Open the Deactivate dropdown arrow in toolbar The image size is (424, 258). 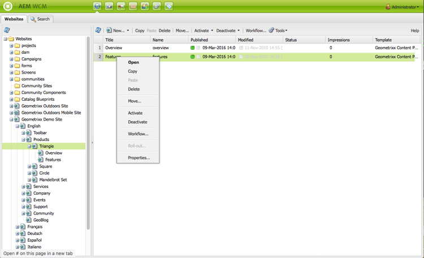[239, 31]
